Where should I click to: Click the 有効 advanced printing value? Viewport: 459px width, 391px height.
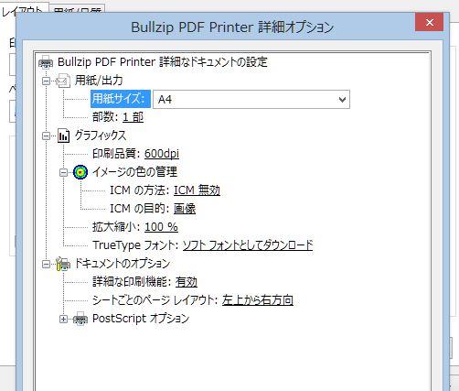pyautogui.click(x=187, y=282)
